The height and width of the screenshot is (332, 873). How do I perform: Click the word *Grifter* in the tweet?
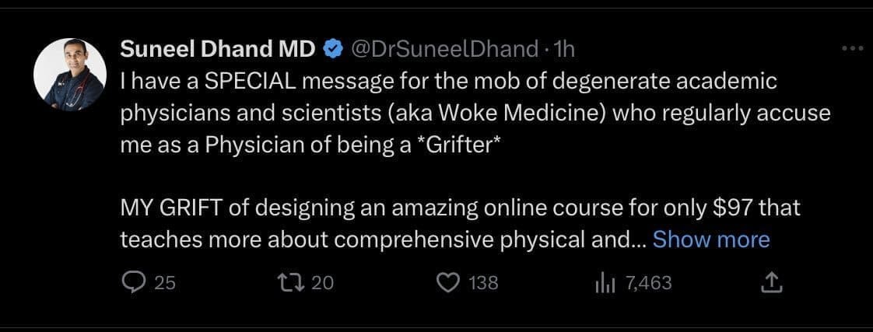(454, 145)
